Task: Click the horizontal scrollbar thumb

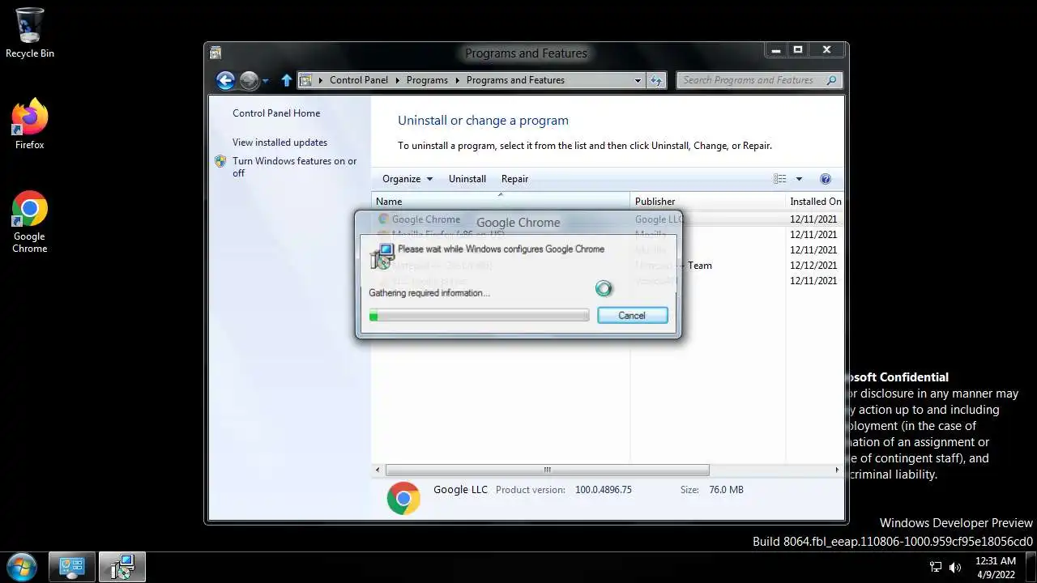Action: (547, 470)
